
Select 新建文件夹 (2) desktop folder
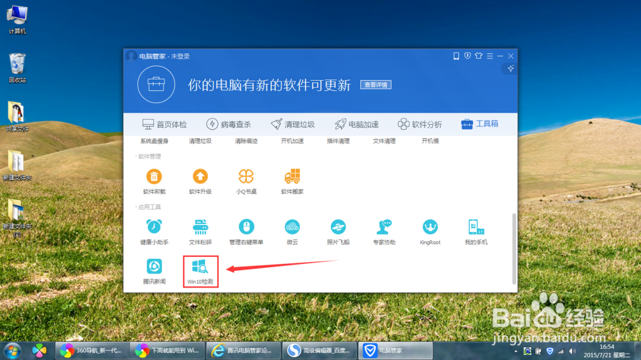tap(17, 218)
